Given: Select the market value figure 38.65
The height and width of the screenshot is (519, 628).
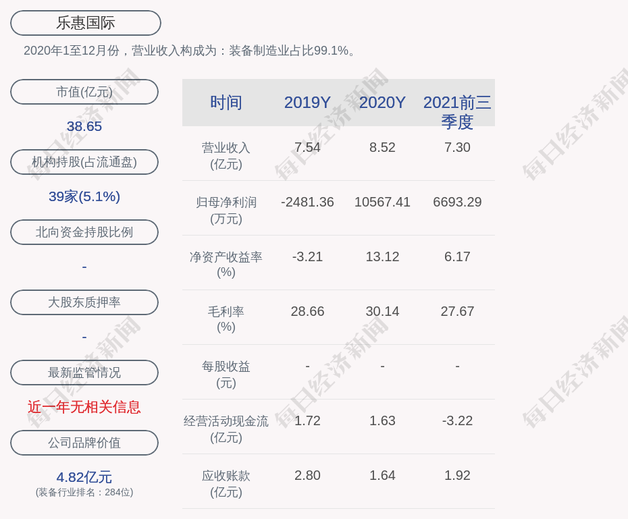Looking at the screenshot, I should pyautogui.click(x=84, y=126).
